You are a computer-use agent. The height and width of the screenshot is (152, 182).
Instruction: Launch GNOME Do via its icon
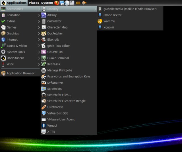(44, 52)
